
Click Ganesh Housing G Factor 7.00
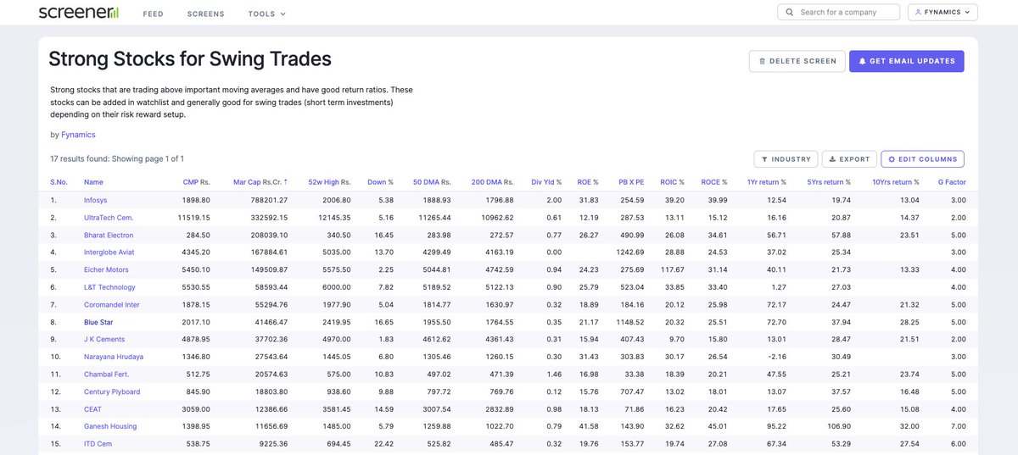click(x=958, y=426)
